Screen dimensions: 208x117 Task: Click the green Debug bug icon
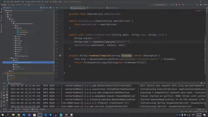point(174,5)
